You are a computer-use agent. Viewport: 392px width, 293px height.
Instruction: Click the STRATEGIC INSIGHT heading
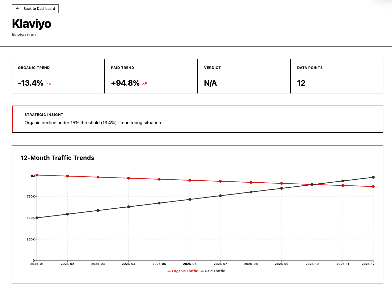coord(44,115)
